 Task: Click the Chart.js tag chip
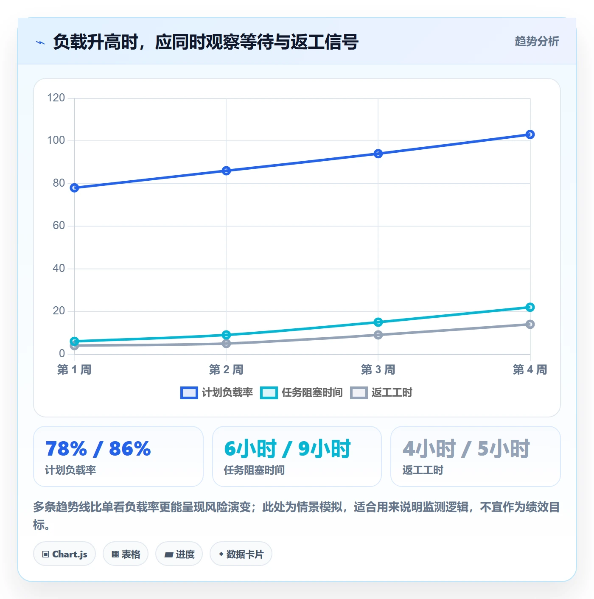(64, 554)
